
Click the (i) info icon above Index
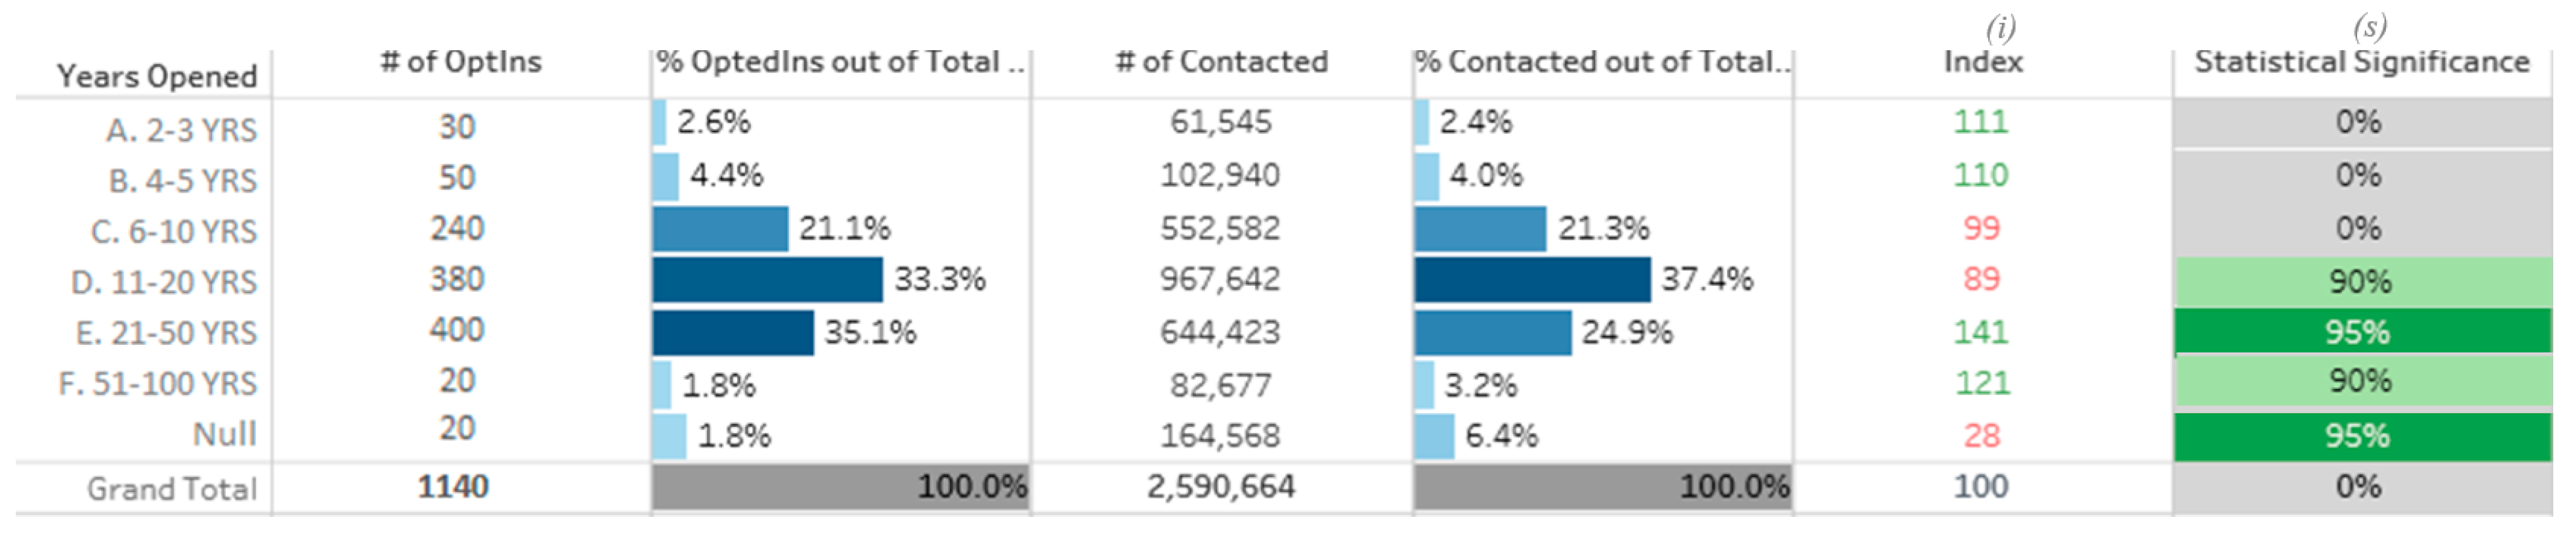(x=2001, y=28)
